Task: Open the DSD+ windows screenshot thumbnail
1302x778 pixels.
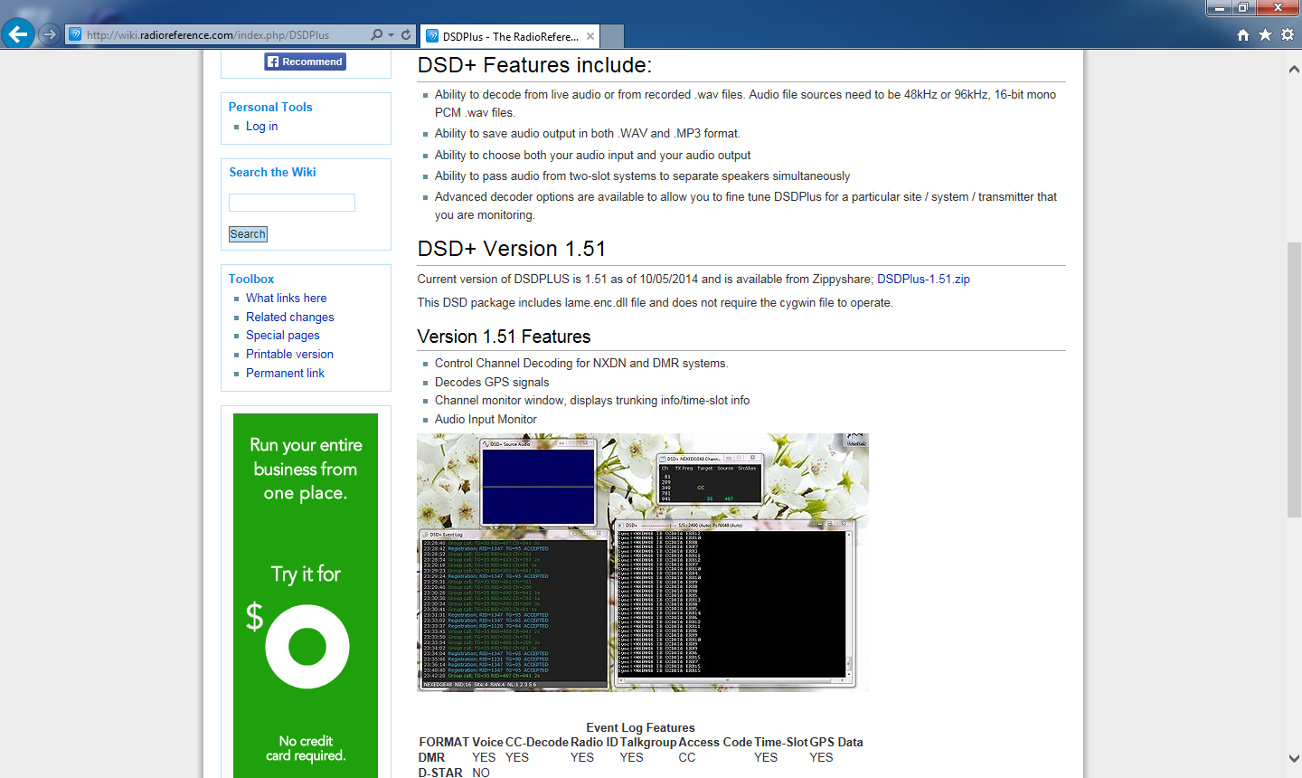Action: pyautogui.click(x=643, y=563)
